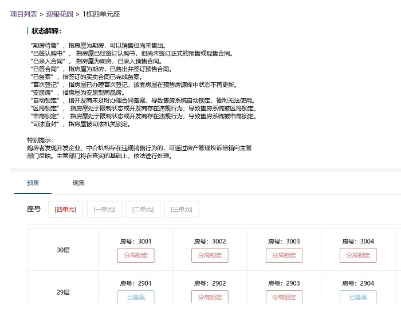
Task: Select the 30层 floor row label
Action: click(63, 250)
